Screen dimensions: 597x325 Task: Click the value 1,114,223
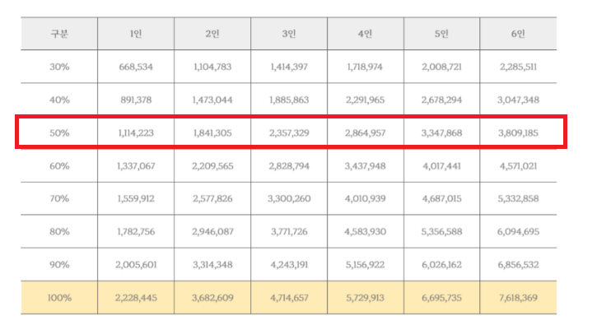136,133
